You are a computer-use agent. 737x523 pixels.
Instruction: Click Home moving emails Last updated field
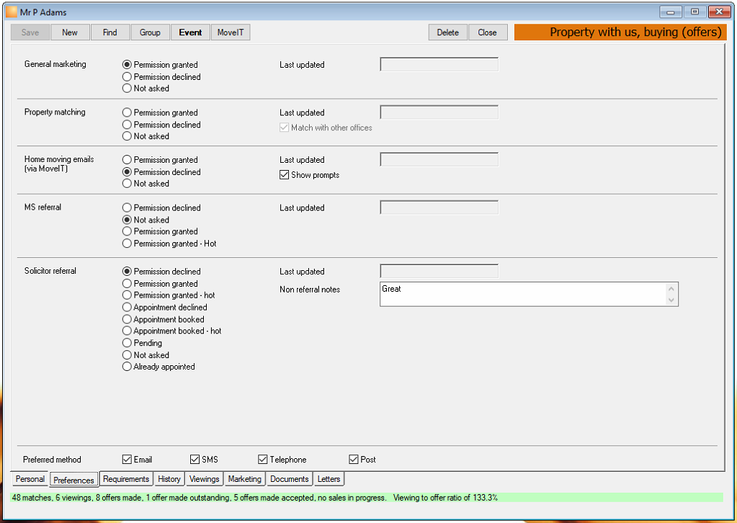coord(439,159)
